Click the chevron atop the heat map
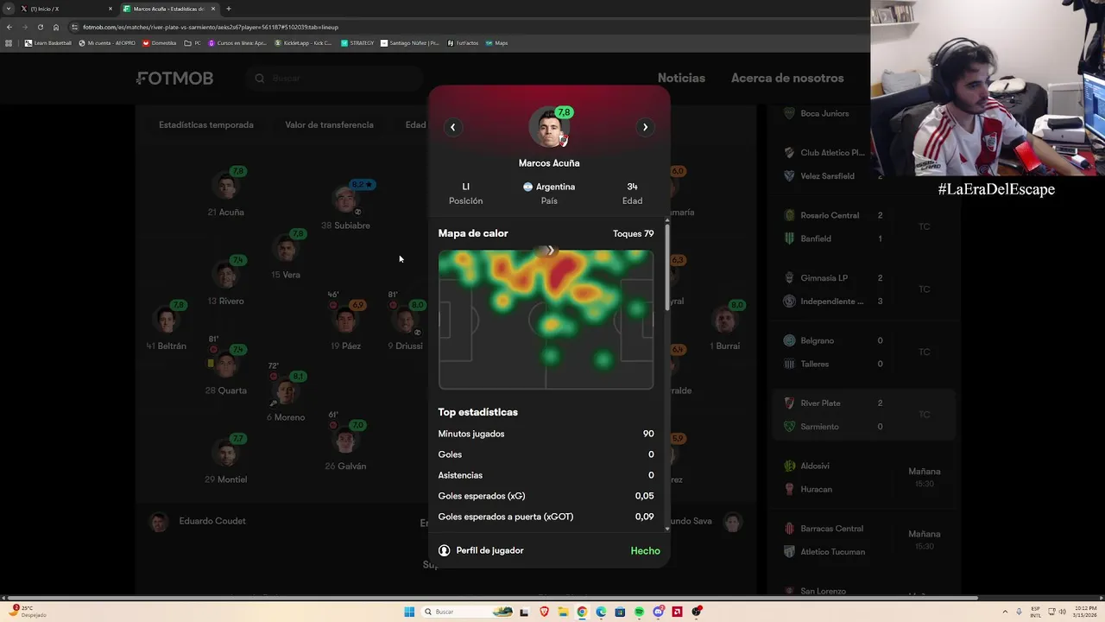Image resolution: width=1105 pixels, height=622 pixels. tap(550, 251)
